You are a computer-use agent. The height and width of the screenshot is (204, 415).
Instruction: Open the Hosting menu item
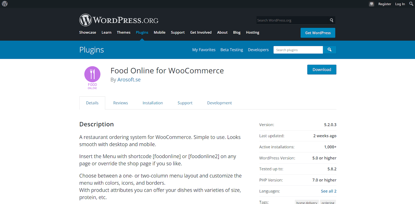pyautogui.click(x=252, y=32)
